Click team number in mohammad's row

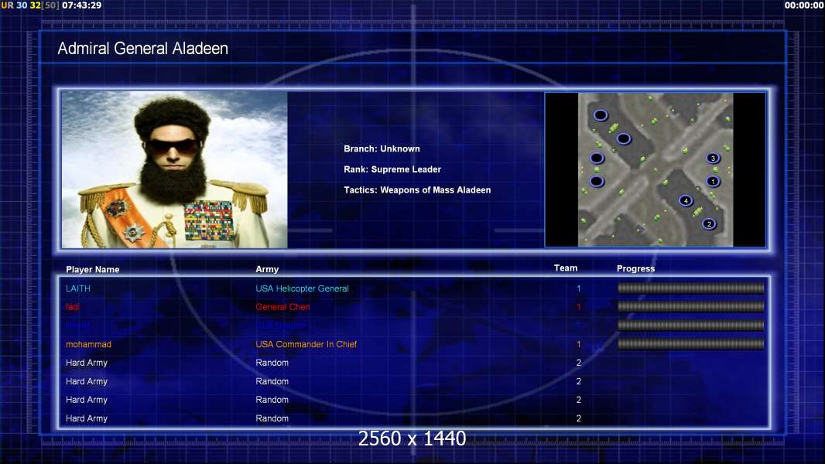(x=578, y=344)
